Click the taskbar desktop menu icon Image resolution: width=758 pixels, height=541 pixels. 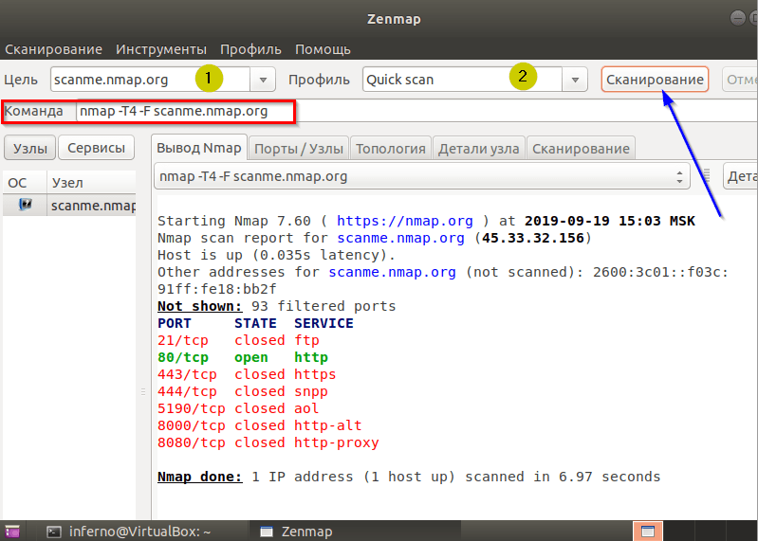coord(12,532)
